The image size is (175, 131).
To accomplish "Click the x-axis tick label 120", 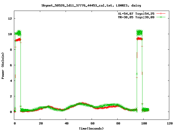I will click(170, 123).
